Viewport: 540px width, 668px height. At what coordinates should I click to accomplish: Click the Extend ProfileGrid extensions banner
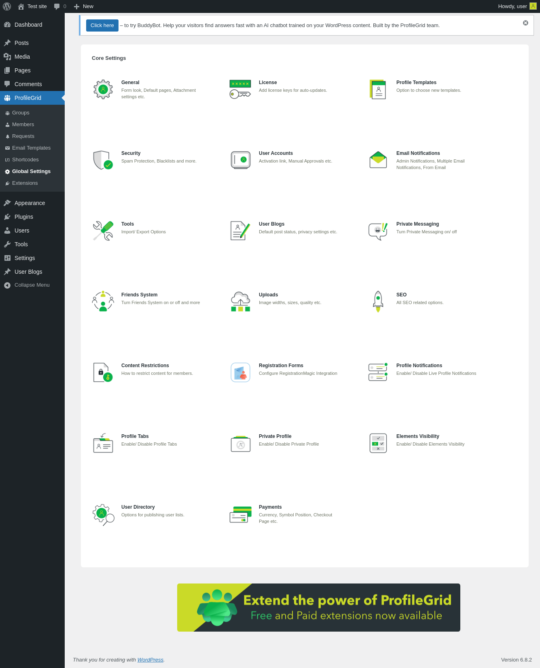[319, 607]
